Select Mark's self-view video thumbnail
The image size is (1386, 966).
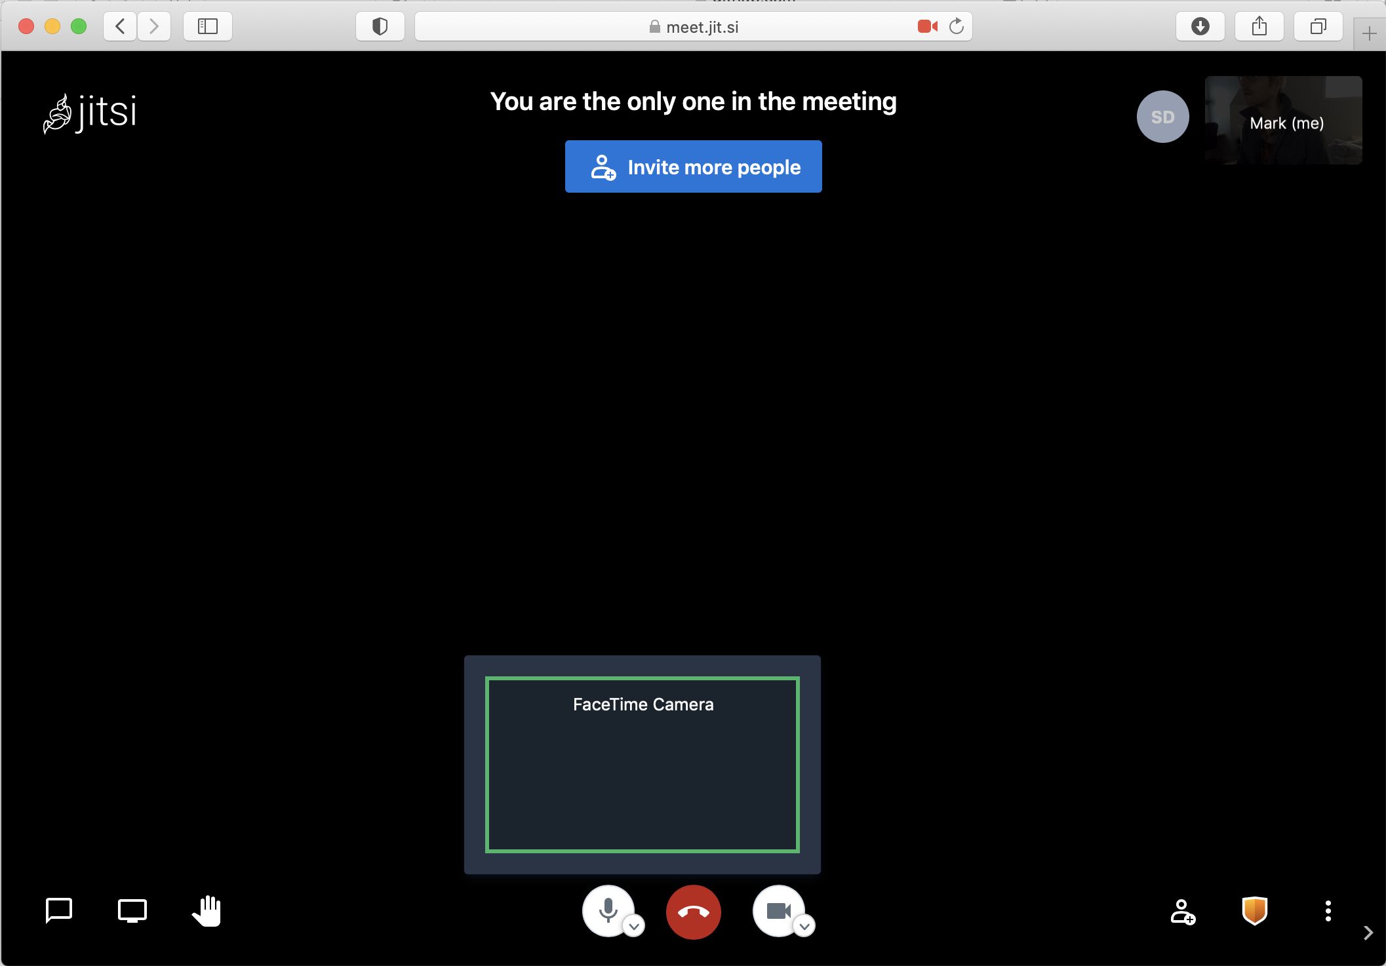[1282, 121]
